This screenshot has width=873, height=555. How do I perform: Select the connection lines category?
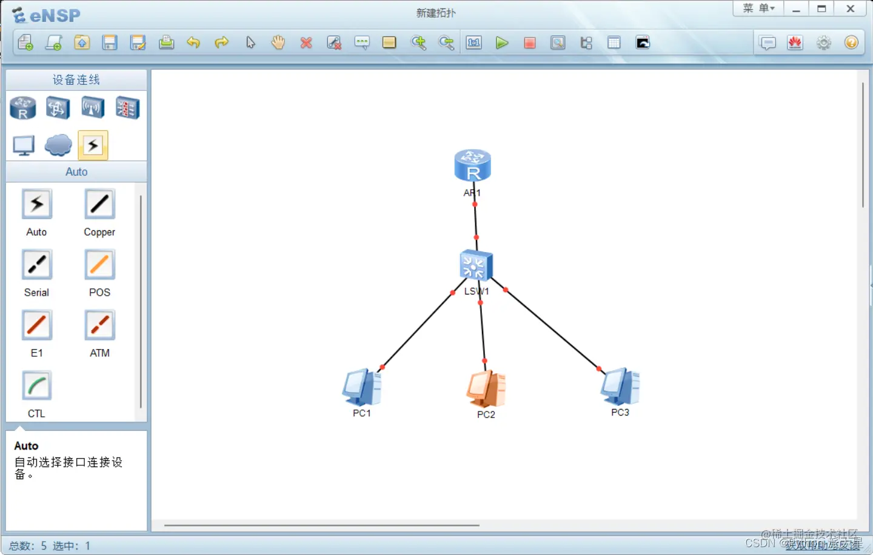click(x=93, y=145)
